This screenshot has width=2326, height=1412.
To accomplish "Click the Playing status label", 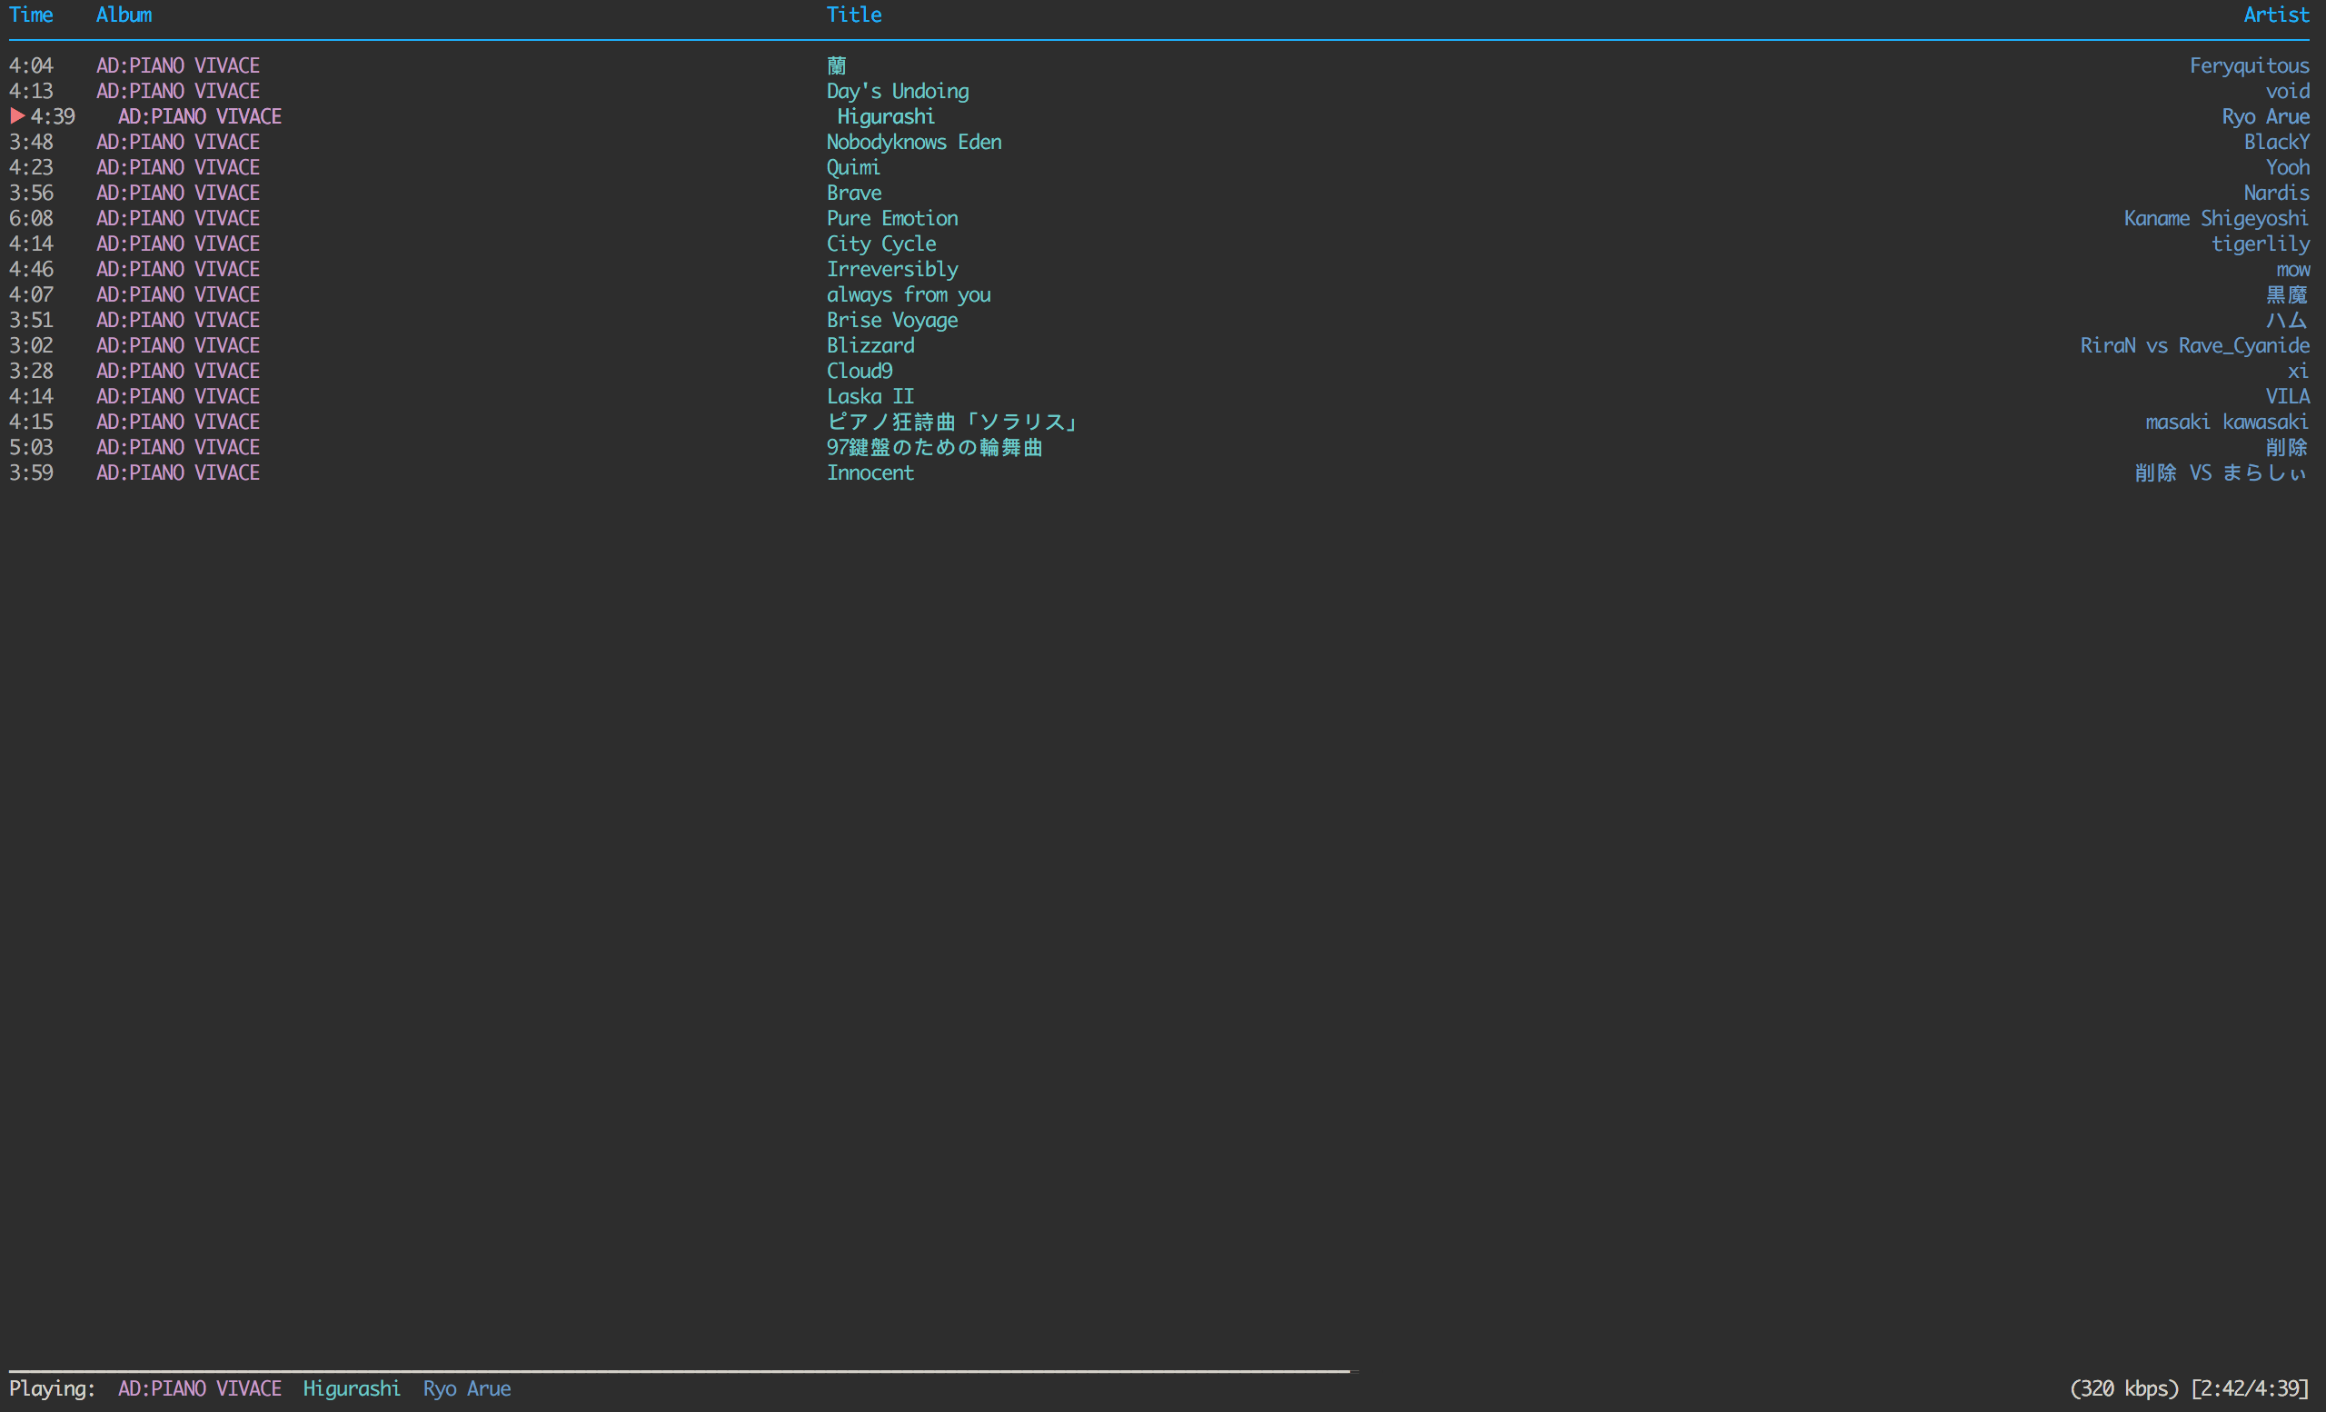I will 54,1388.
